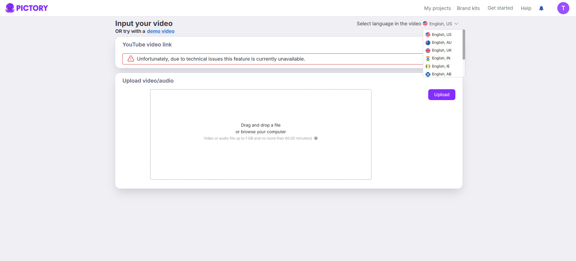
Task: Click the Pictory octopus logo
Action: coord(27,8)
